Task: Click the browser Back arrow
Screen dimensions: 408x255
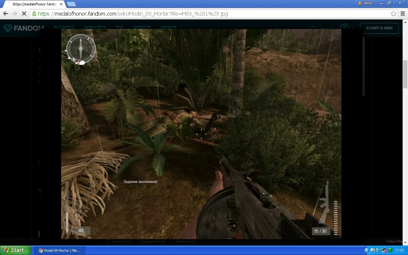Action: (5, 13)
